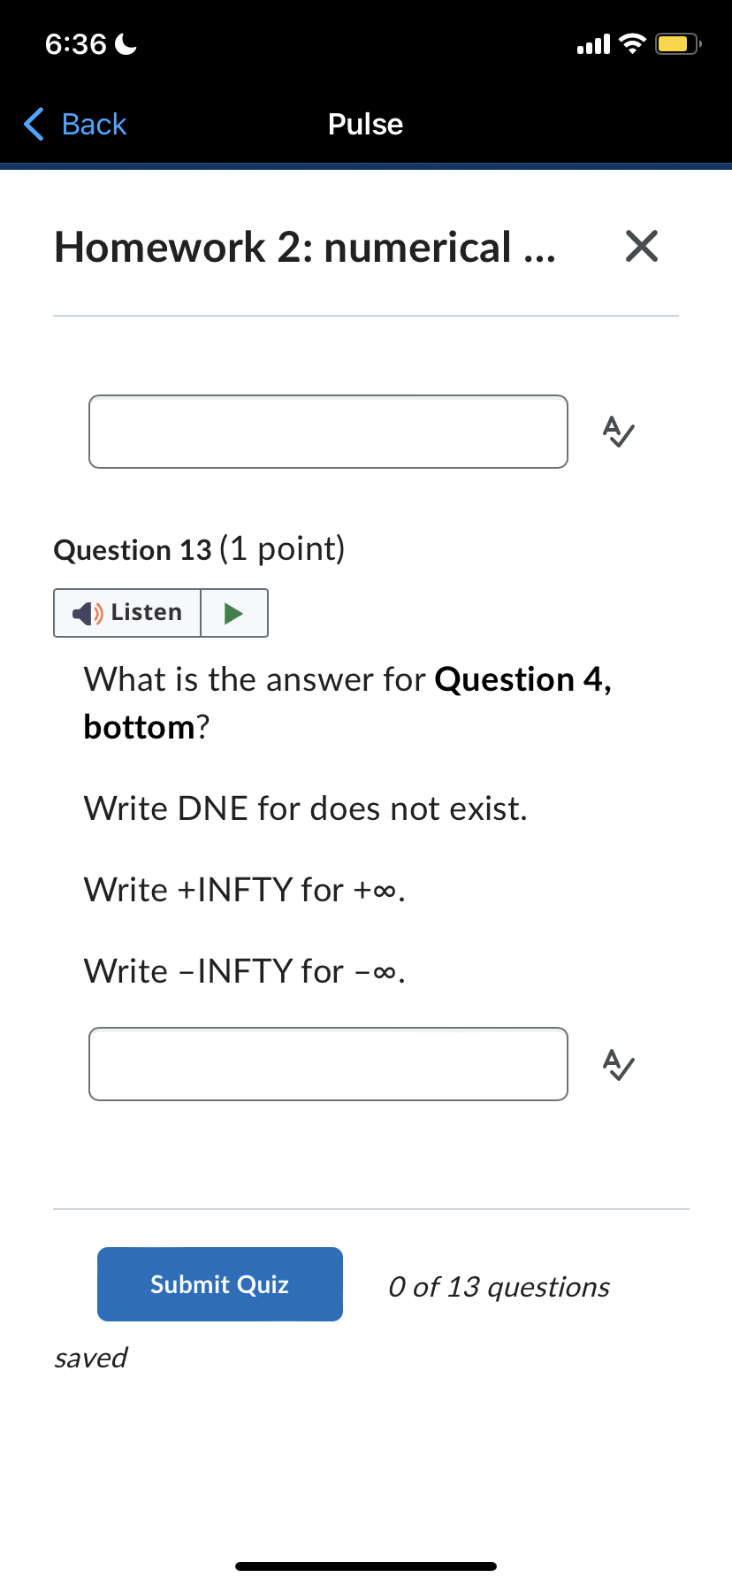Tap the moon icon next to the clock

[125, 42]
